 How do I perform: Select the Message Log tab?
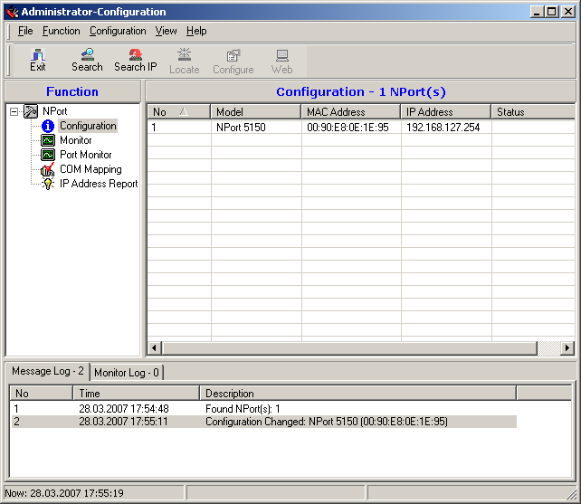click(48, 372)
